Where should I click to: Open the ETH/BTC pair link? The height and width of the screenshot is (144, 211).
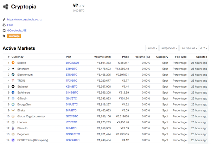tap(72, 69)
